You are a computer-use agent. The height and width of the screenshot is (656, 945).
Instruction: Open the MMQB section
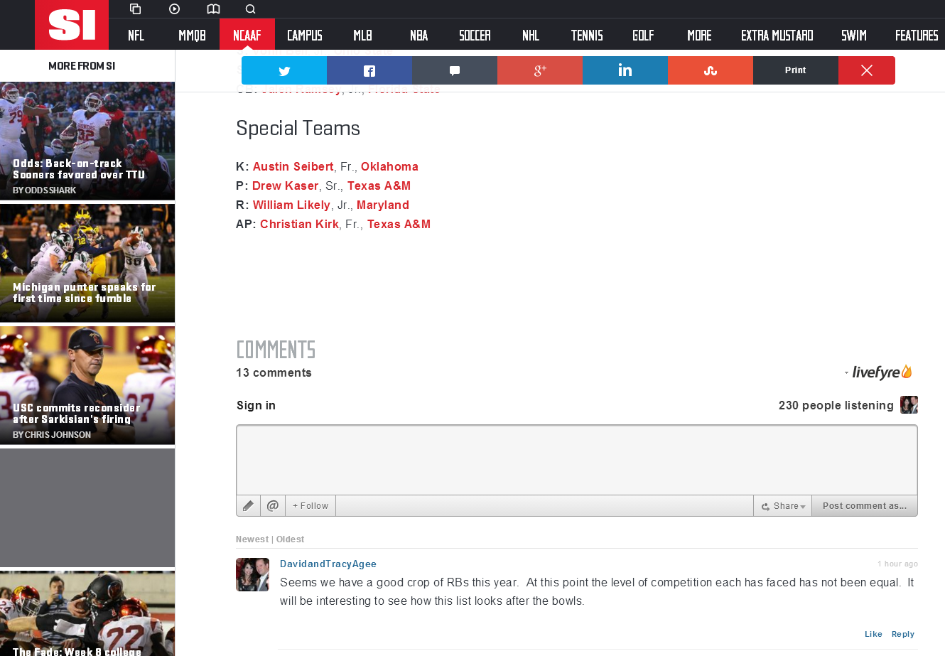[x=192, y=35]
